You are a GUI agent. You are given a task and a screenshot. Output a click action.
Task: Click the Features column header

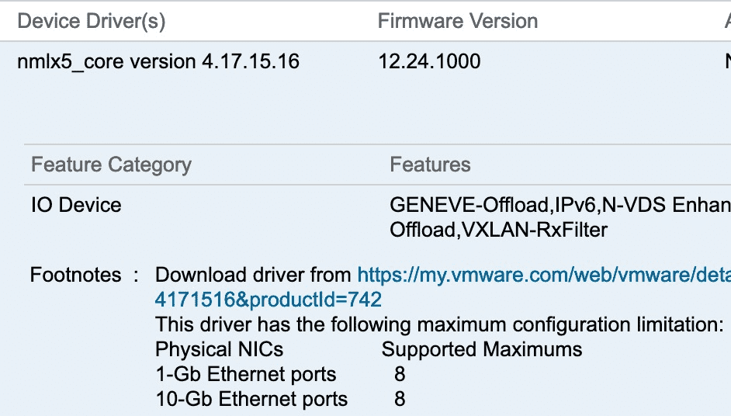[431, 165]
